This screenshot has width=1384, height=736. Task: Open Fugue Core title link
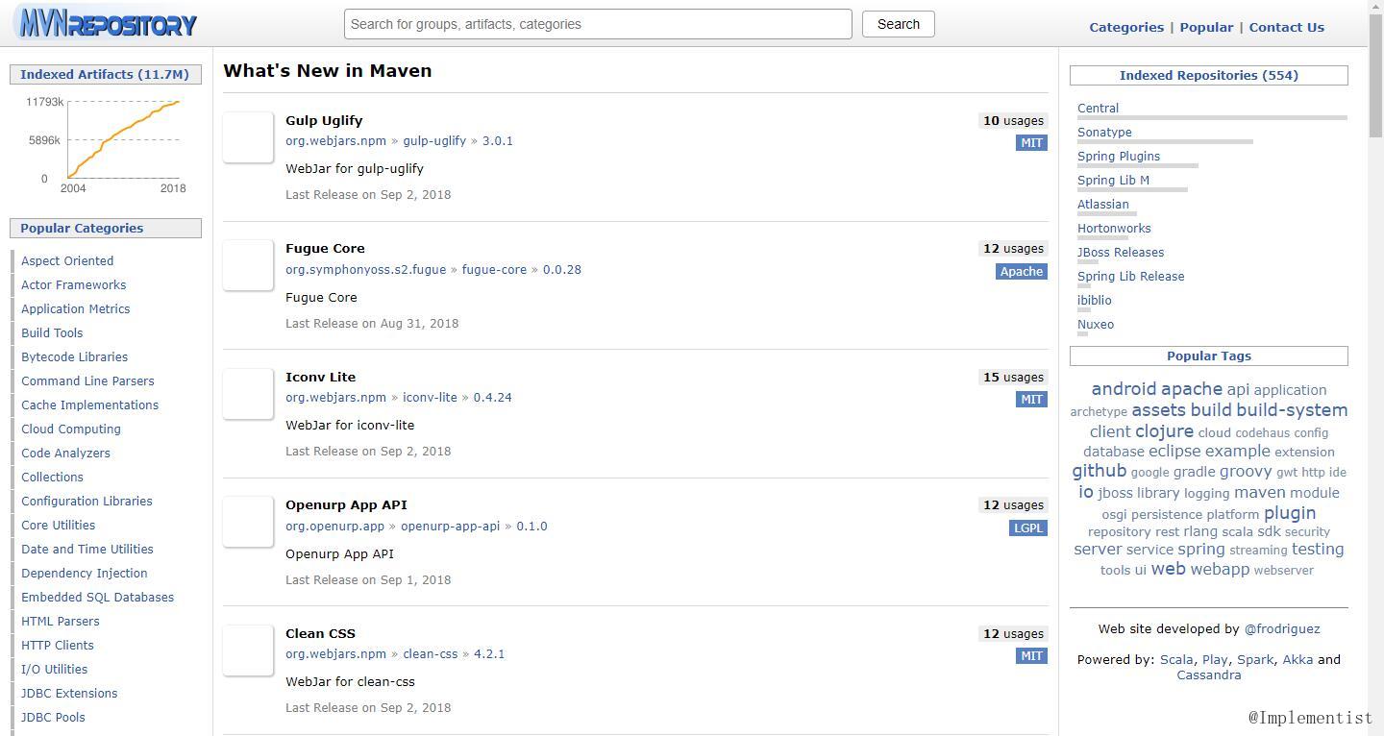pyautogui.click(x=325, y=248)
